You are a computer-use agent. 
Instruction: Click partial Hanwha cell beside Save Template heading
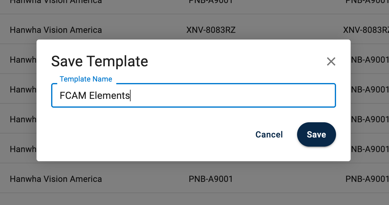23,60
